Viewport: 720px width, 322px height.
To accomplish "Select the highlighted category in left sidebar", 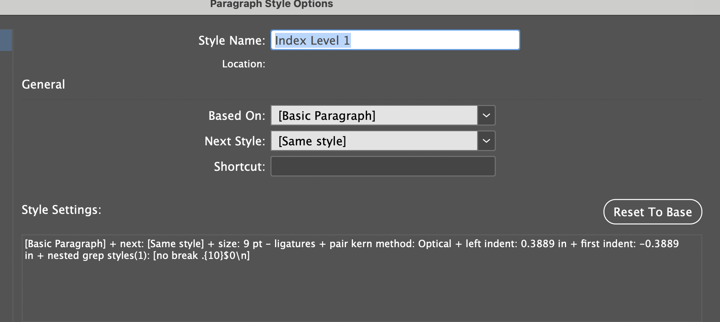I will 6,40.
